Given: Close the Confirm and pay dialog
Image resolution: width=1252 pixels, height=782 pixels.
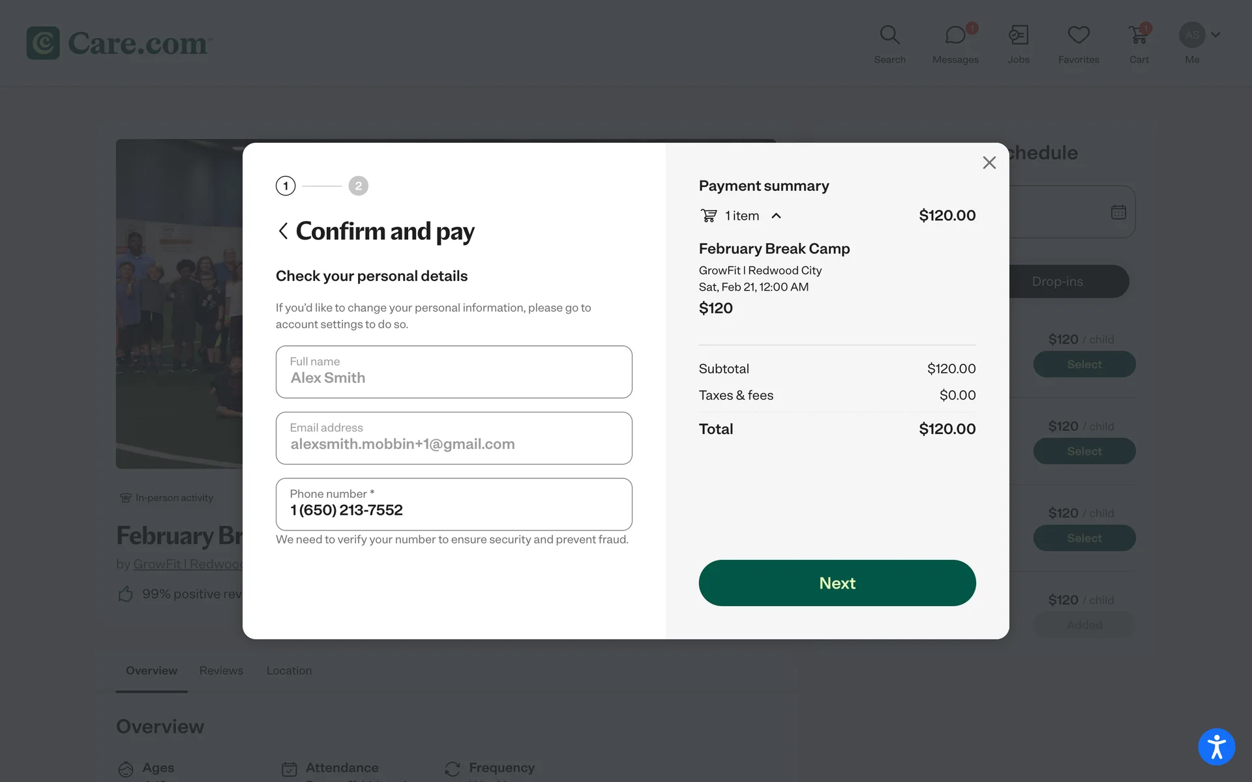Looking at the screenshot, I should coord(989,163).
